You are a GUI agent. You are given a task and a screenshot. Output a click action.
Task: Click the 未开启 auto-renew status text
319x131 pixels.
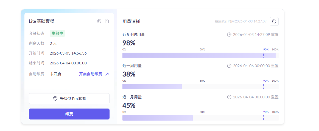tap(55, 74)
